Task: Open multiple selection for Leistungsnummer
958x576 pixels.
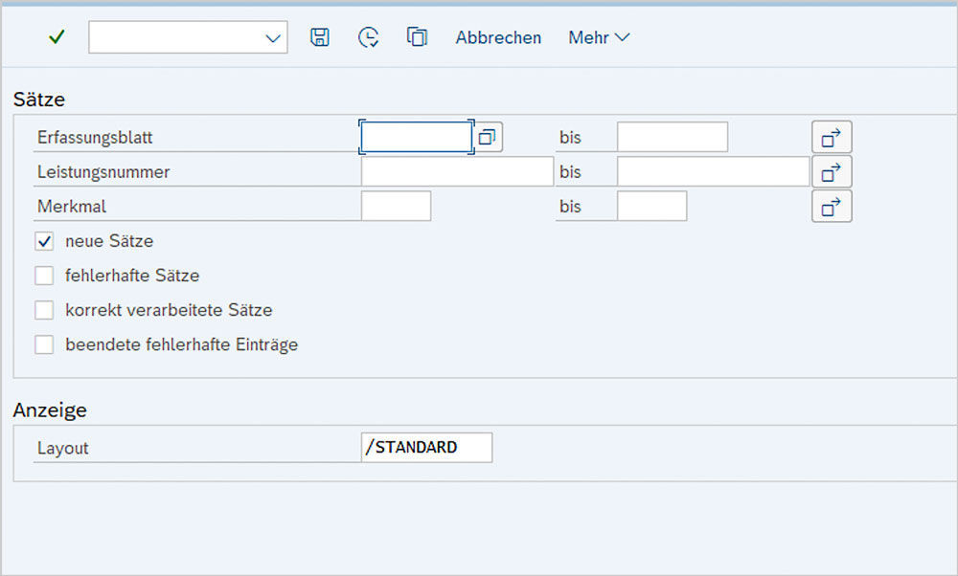Action: 831,171
